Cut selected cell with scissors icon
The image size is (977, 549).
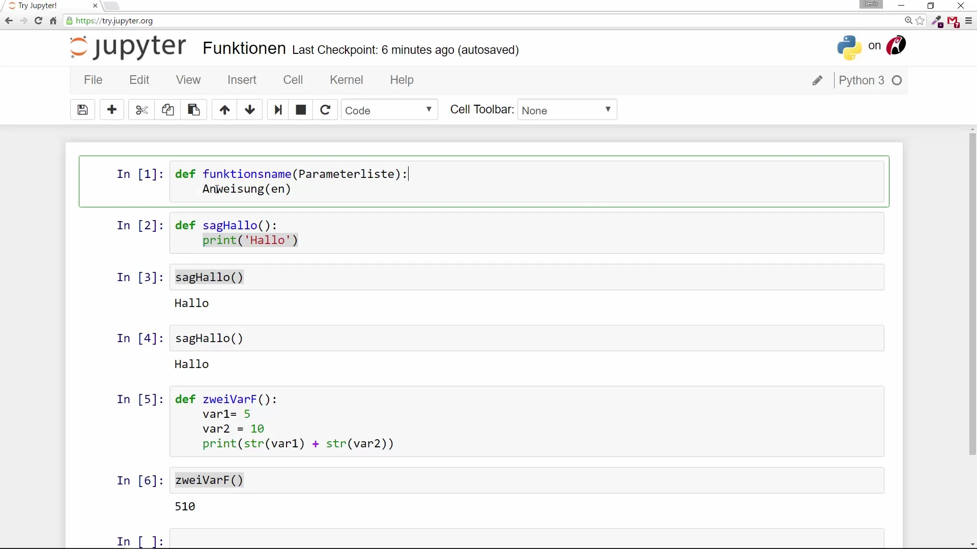click(141, 110)
